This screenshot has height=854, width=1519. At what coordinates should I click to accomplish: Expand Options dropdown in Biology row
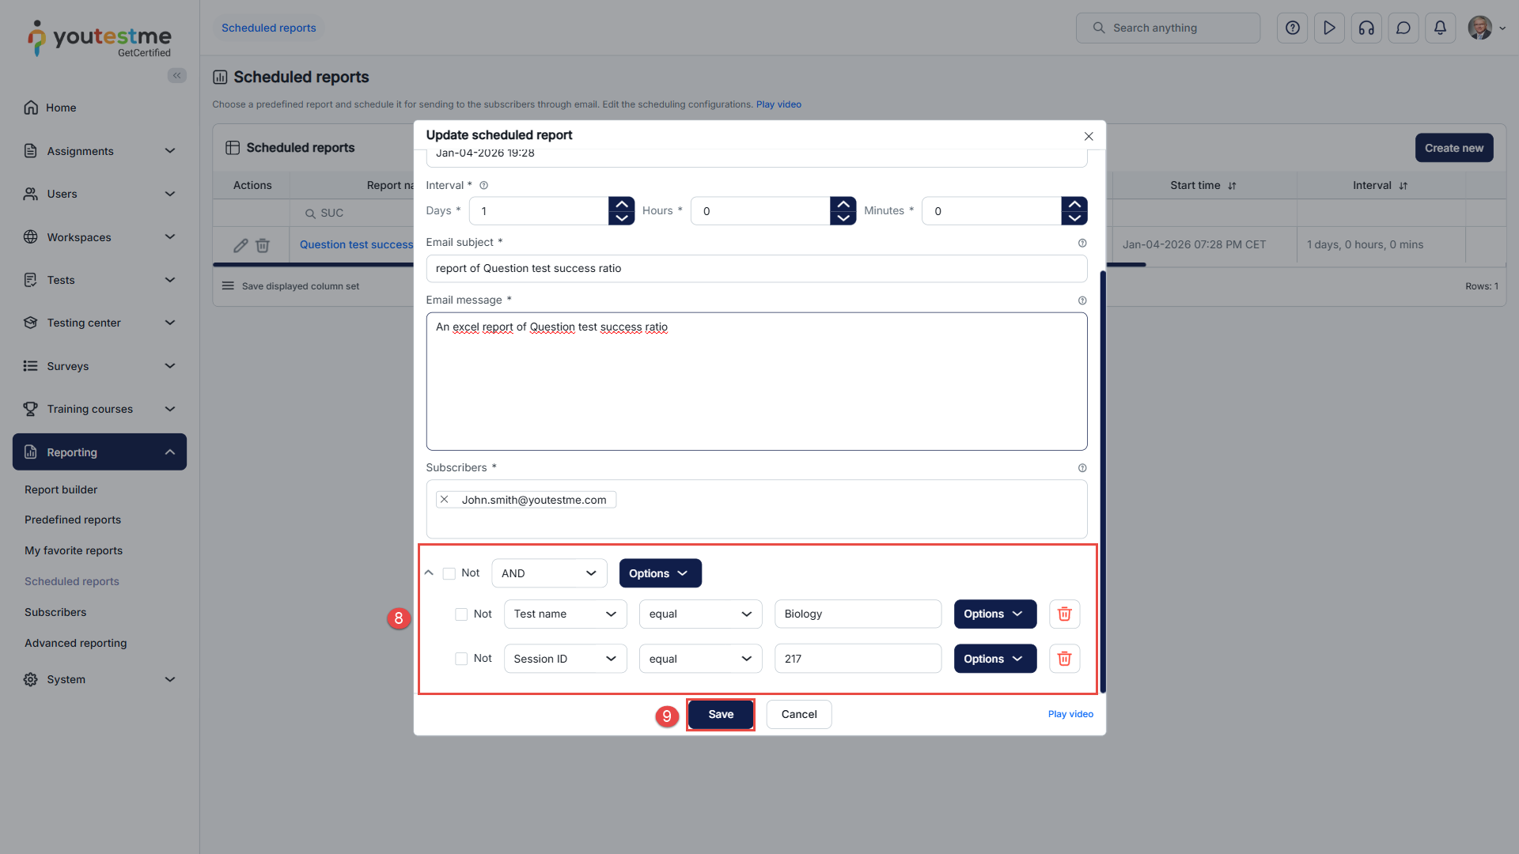point(994,614)
